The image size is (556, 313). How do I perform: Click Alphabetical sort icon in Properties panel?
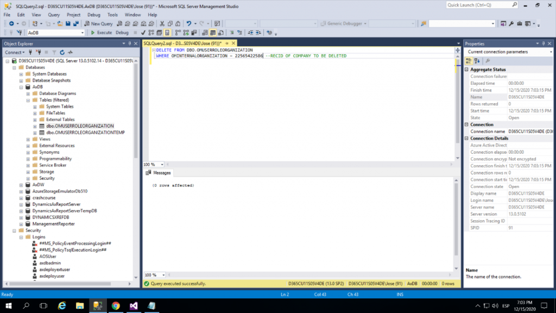click(477, 61)
